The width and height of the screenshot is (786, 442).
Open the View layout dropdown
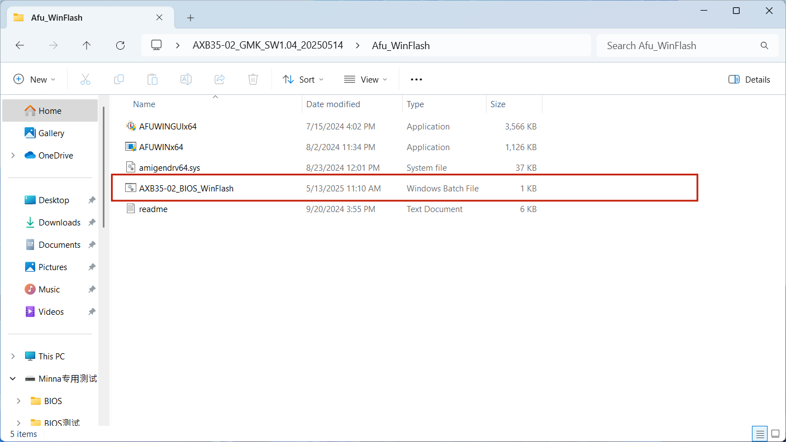point(365,79)
